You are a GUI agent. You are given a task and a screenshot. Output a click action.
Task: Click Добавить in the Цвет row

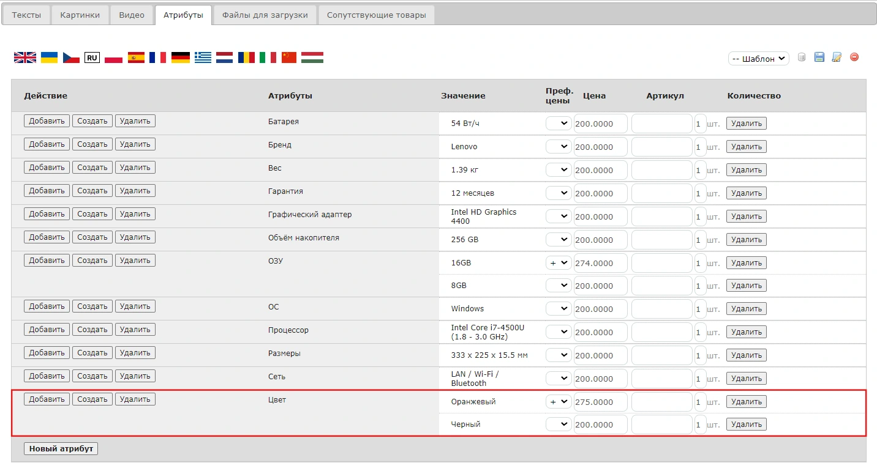pyautogui.click(x=47, y=399)
